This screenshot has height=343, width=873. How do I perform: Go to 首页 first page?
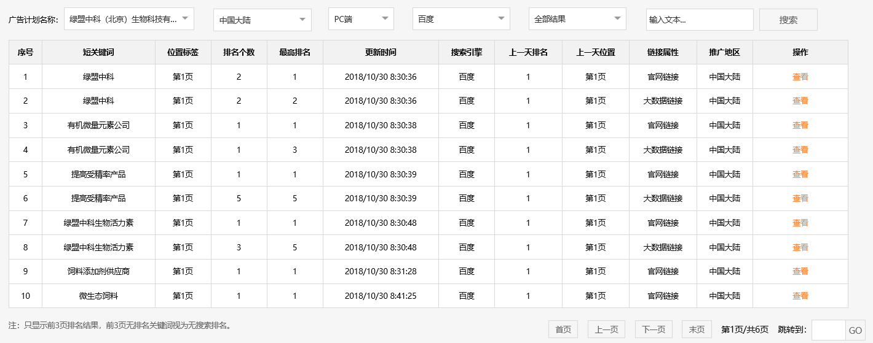(563, 330)
